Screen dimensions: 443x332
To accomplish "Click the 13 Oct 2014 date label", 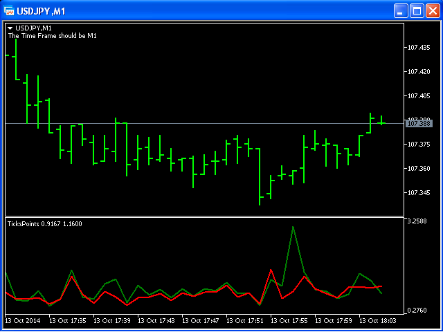I will pyautogui.click(x=24, y=321).
